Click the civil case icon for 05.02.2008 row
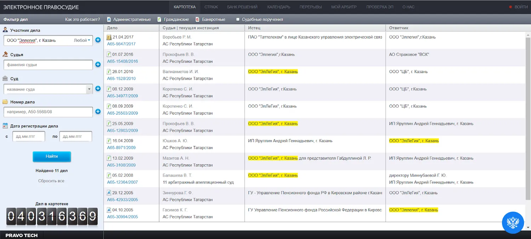 coord(109,176)
